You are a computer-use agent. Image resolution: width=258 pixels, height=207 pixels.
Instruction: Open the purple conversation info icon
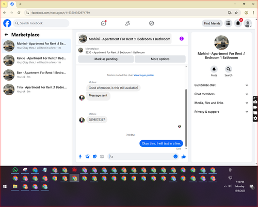tap(182, 39)
